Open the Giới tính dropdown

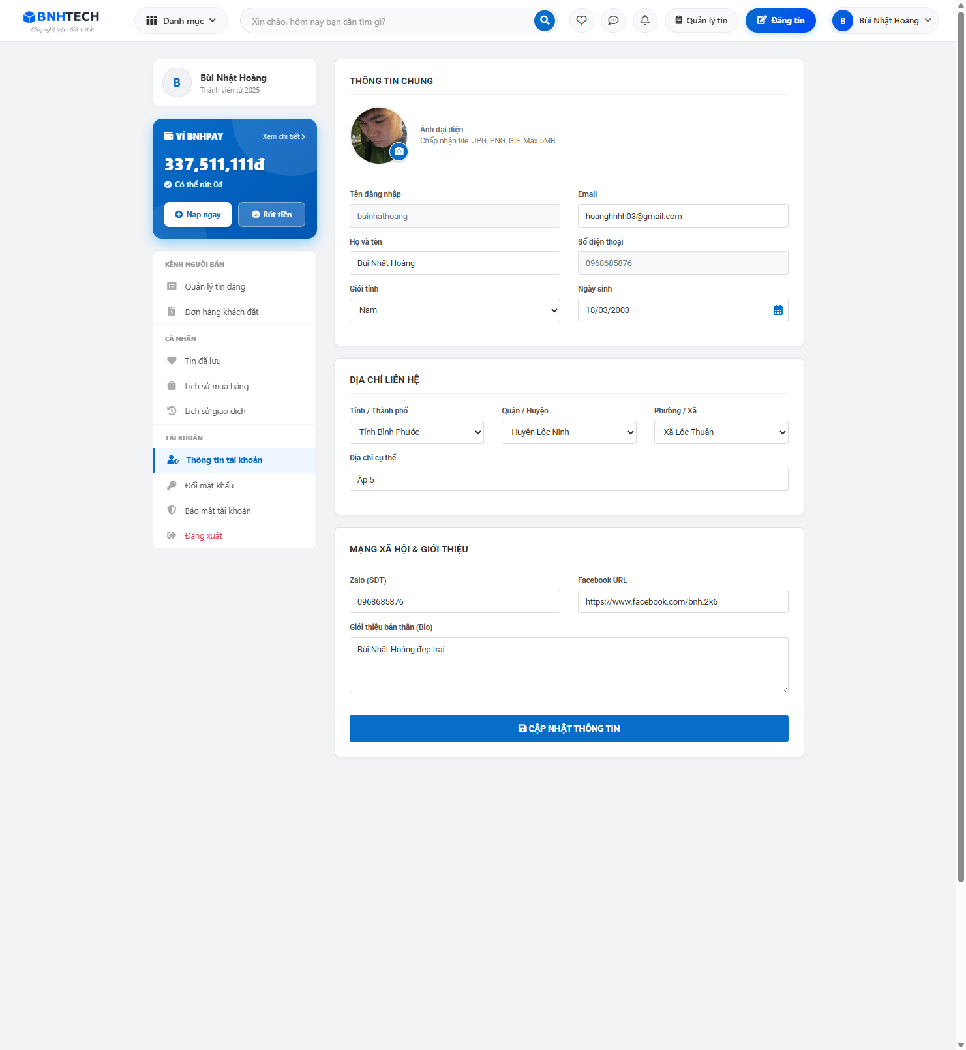coord(455,310)
